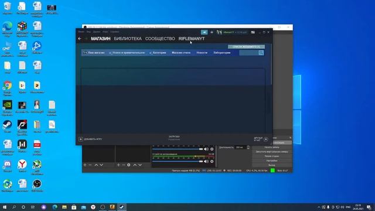Open Microsoft Store from the taskbar

(74, 207)
